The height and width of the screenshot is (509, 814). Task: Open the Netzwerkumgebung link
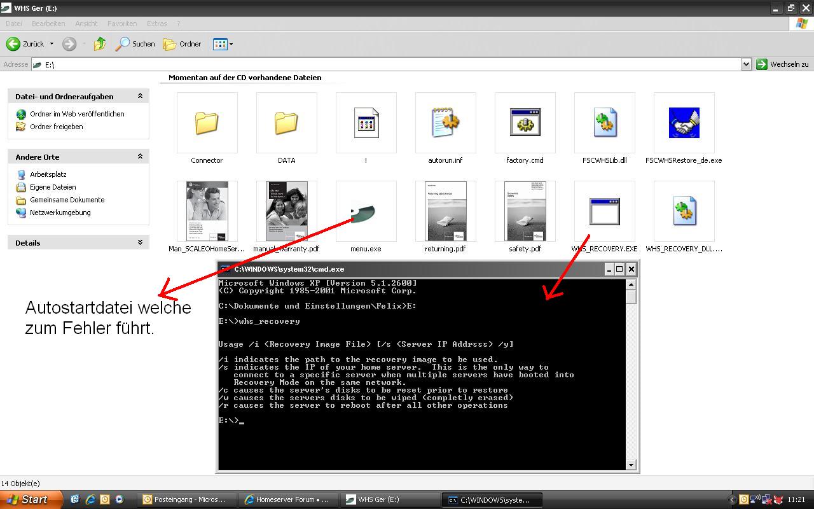(x=60, y=213)
